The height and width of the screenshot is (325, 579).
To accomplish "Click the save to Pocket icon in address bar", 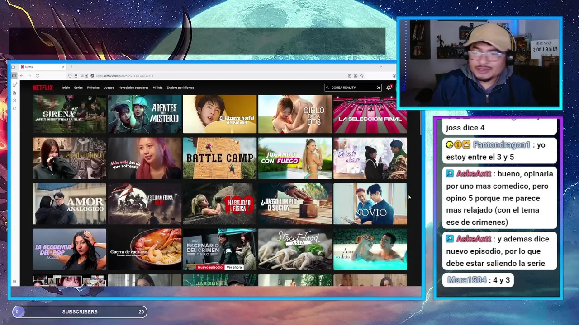I will point(356,76).
